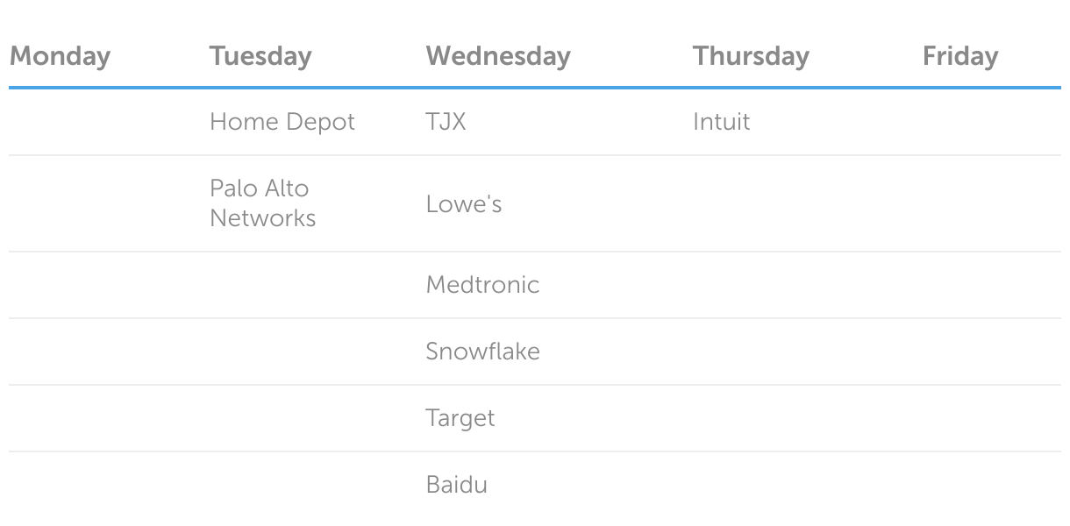Select Target in the Wednesday column
Screen dimensions: 1070x526
[x=460, y=418]
